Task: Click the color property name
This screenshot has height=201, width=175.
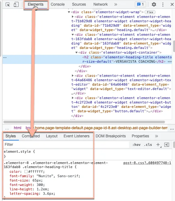Action: pyautogui.click(x=15, y=172)
